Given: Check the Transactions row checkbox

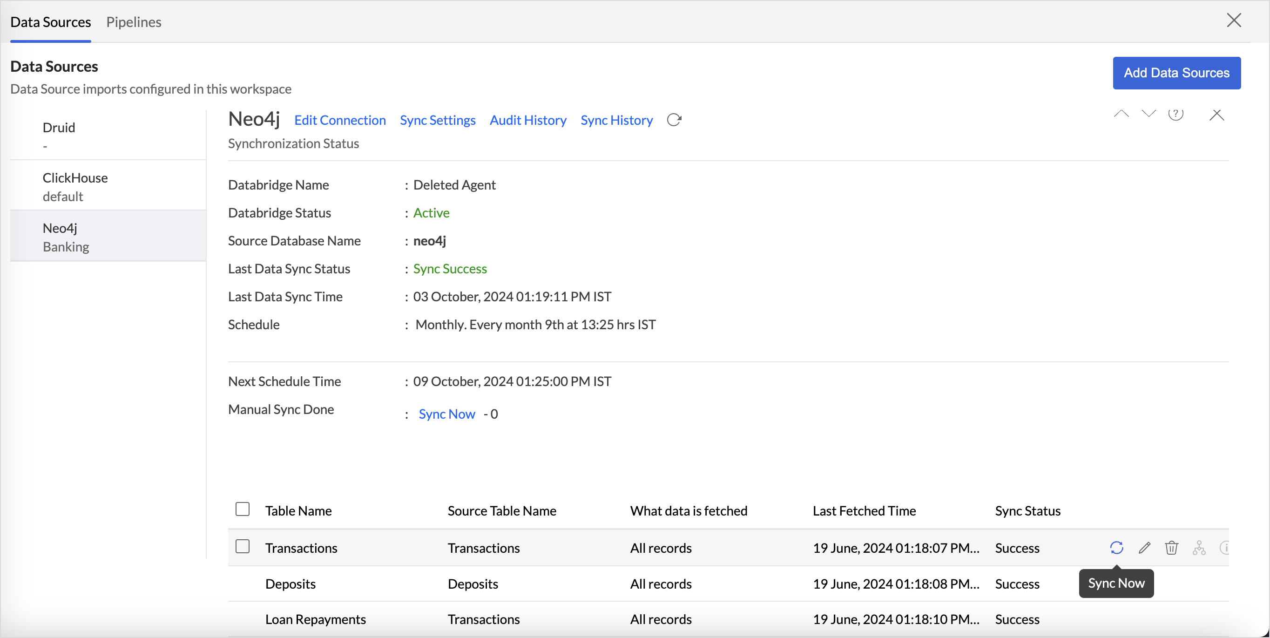Looking at the screenshot, I should (x=242, y=546).
